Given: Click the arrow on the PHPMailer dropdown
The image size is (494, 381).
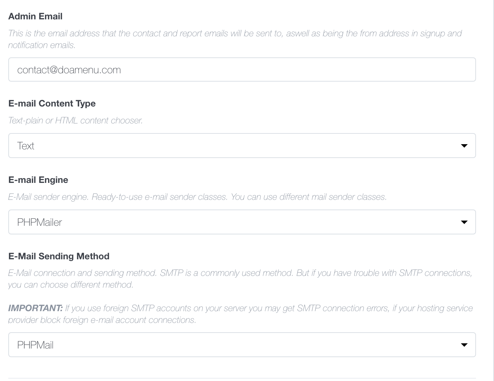Looking at the screenshot, I should coord(464,222).
